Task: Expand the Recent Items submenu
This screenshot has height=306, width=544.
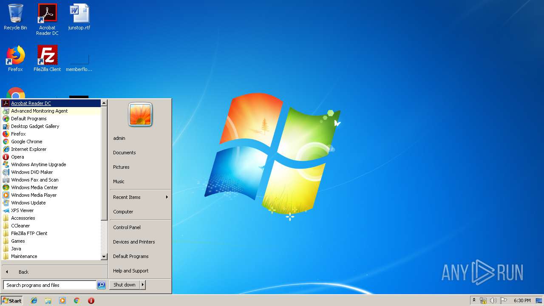Action: tap(140, 197)
